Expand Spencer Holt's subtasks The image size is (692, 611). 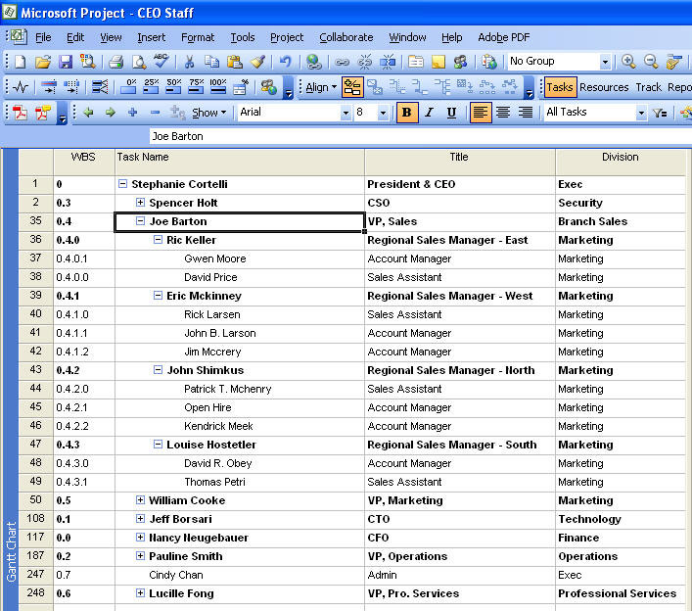point(140,202)
